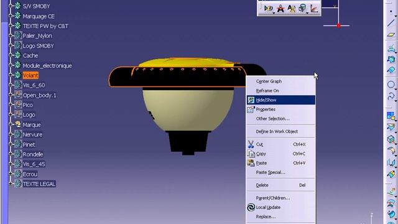Click the Boundary/Extract cube tool icon
The height and width of the screenshot is (224, 398).
coord(391,139)
